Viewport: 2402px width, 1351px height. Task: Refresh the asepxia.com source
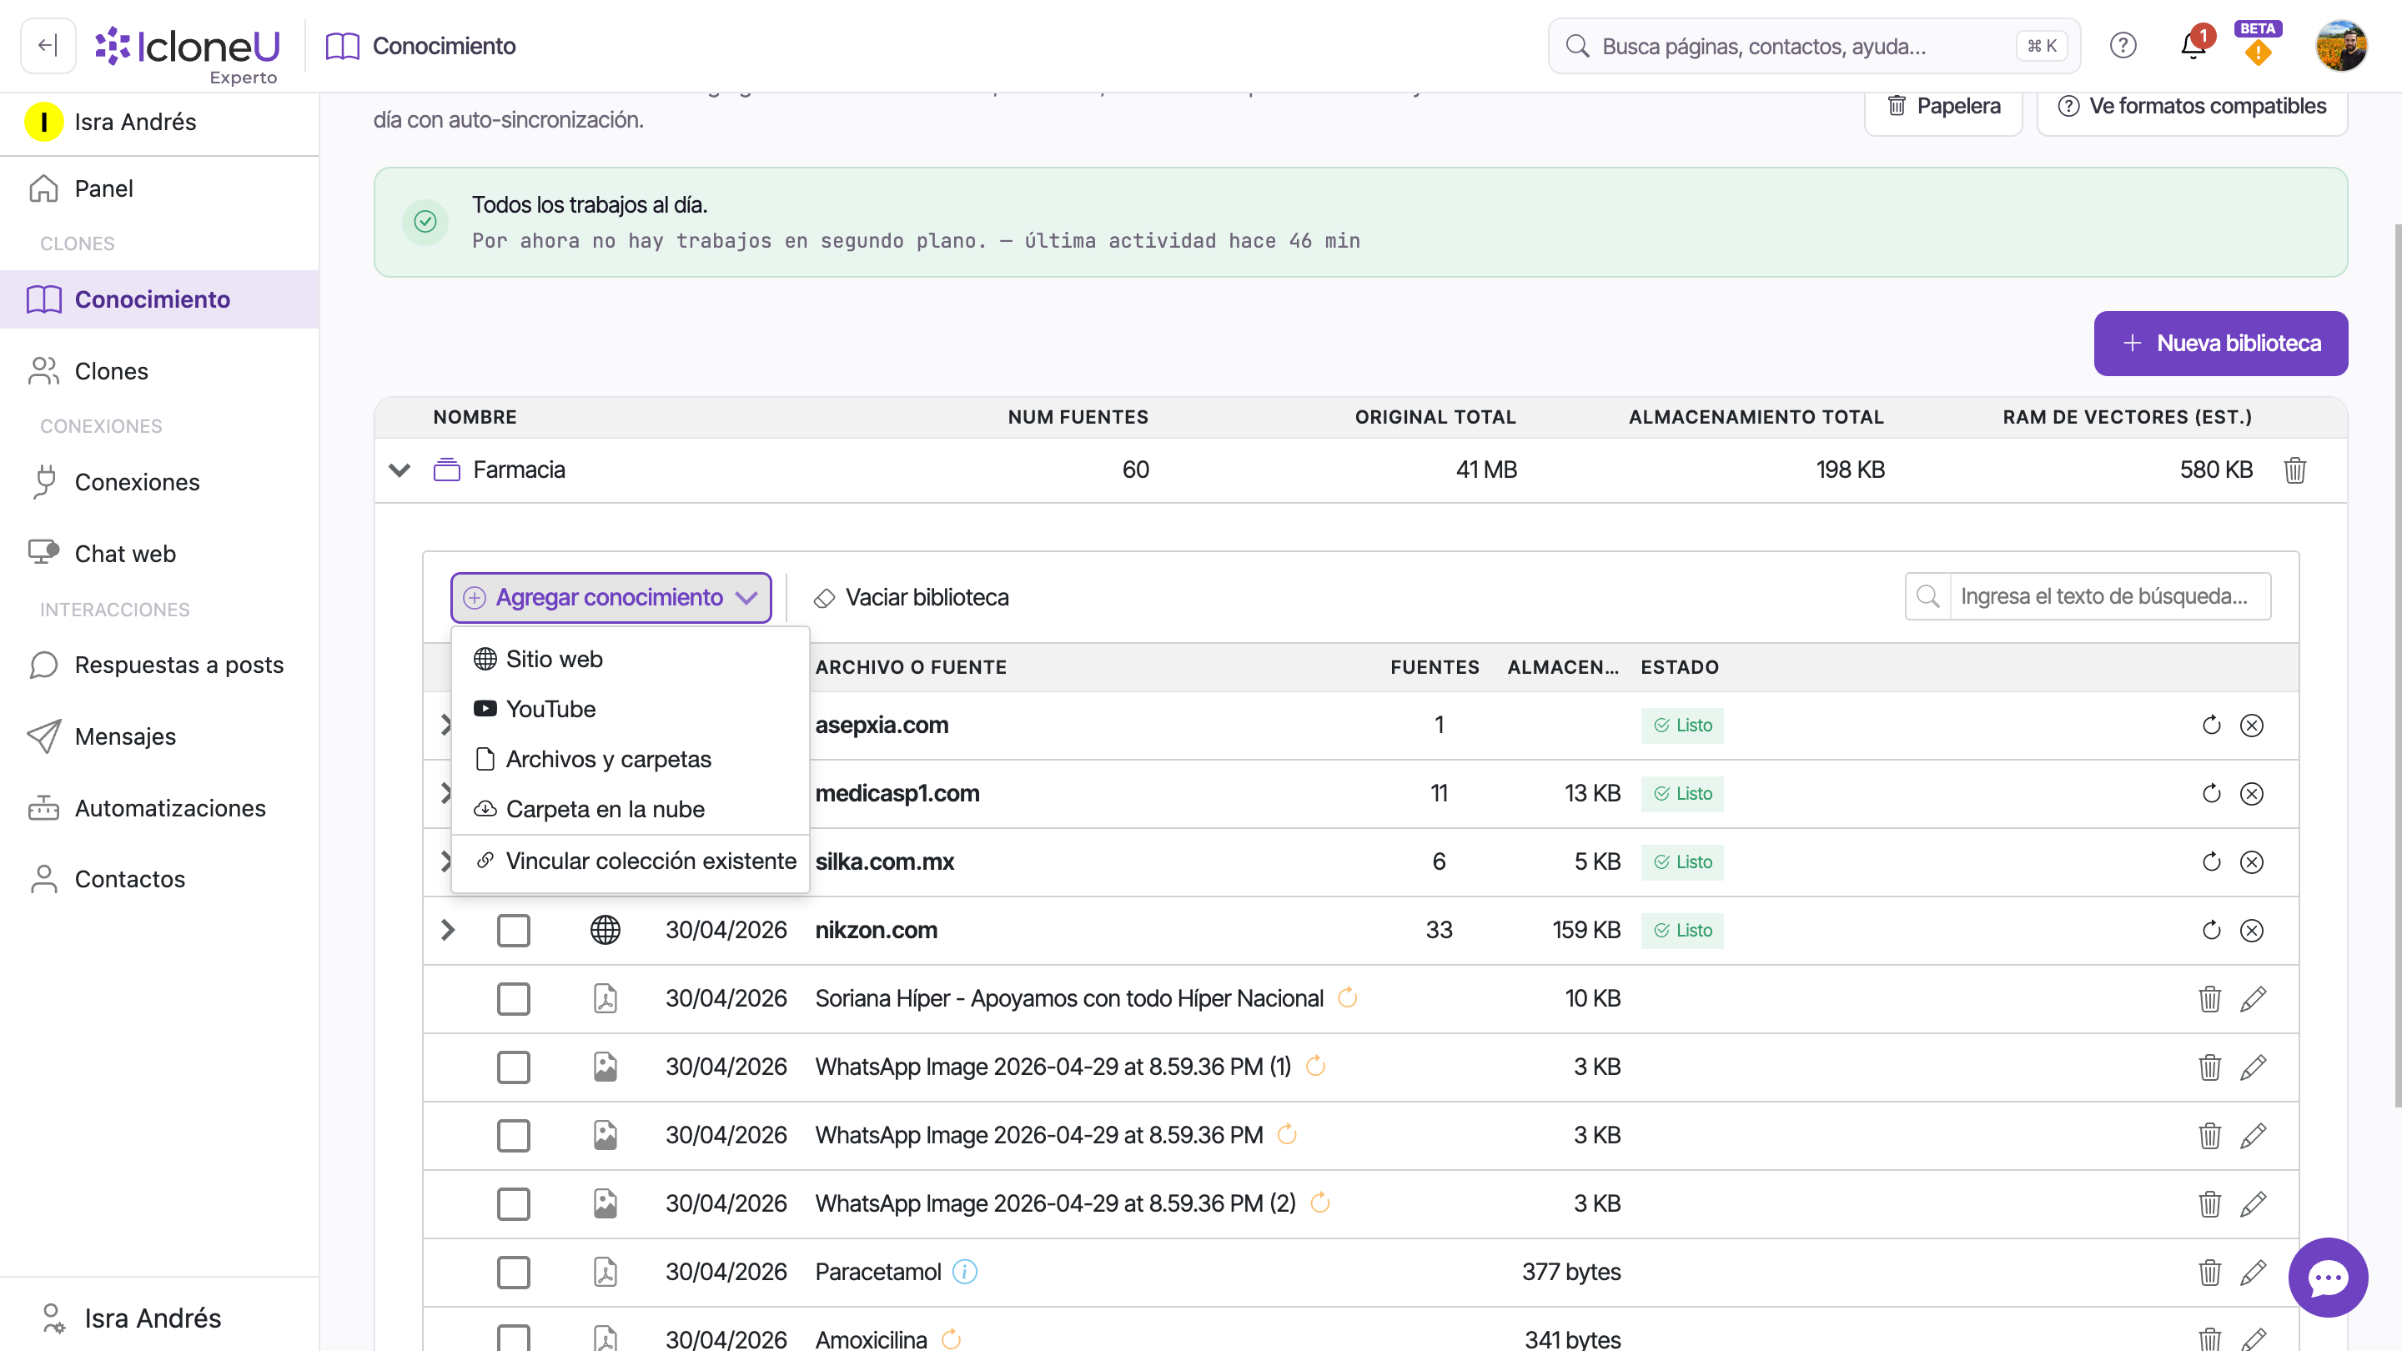pos(2211,726)
